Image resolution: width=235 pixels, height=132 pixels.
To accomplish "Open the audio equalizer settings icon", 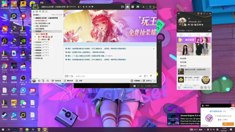I will 48,81.
